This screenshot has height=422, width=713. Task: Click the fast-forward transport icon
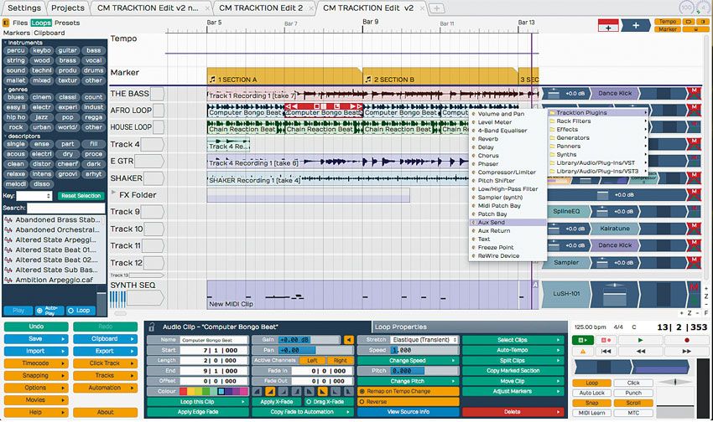tap(687, 351)
